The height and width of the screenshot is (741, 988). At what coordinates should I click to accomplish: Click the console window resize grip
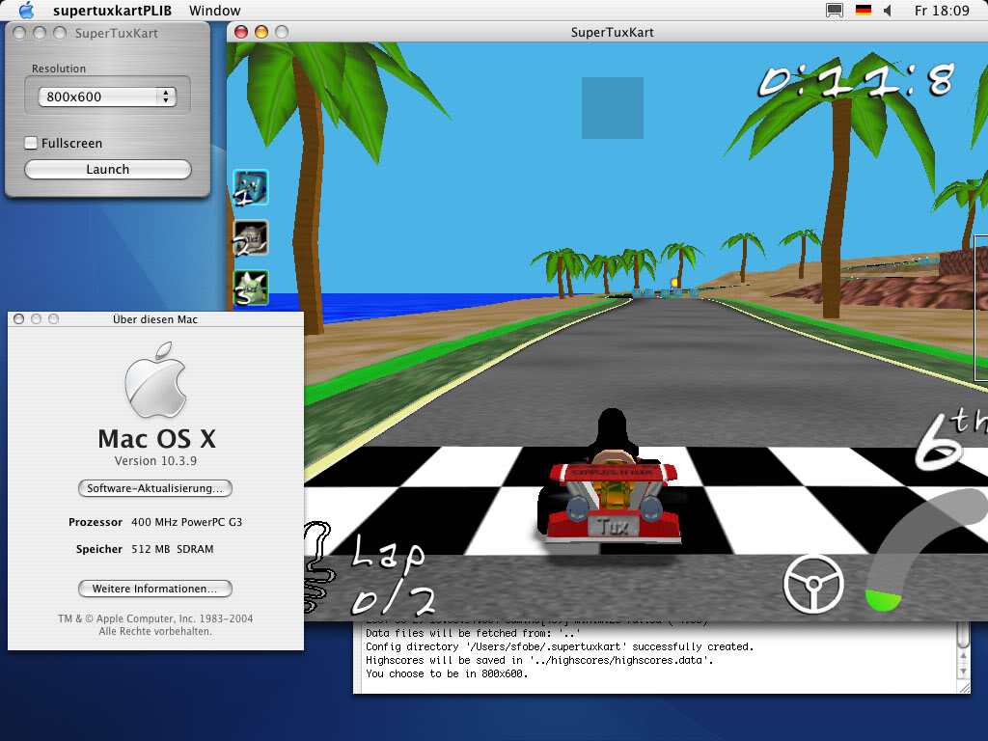click(964, 687)
